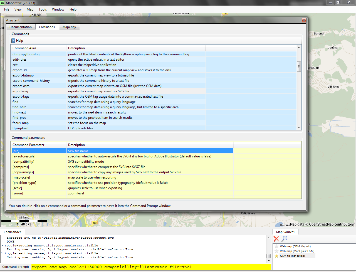Click into the Command prompt input field

tap(151, 267)
